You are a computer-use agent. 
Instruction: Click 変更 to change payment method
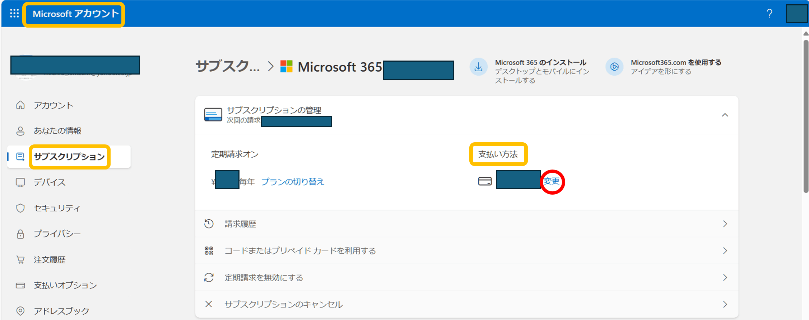click(552, 181)
